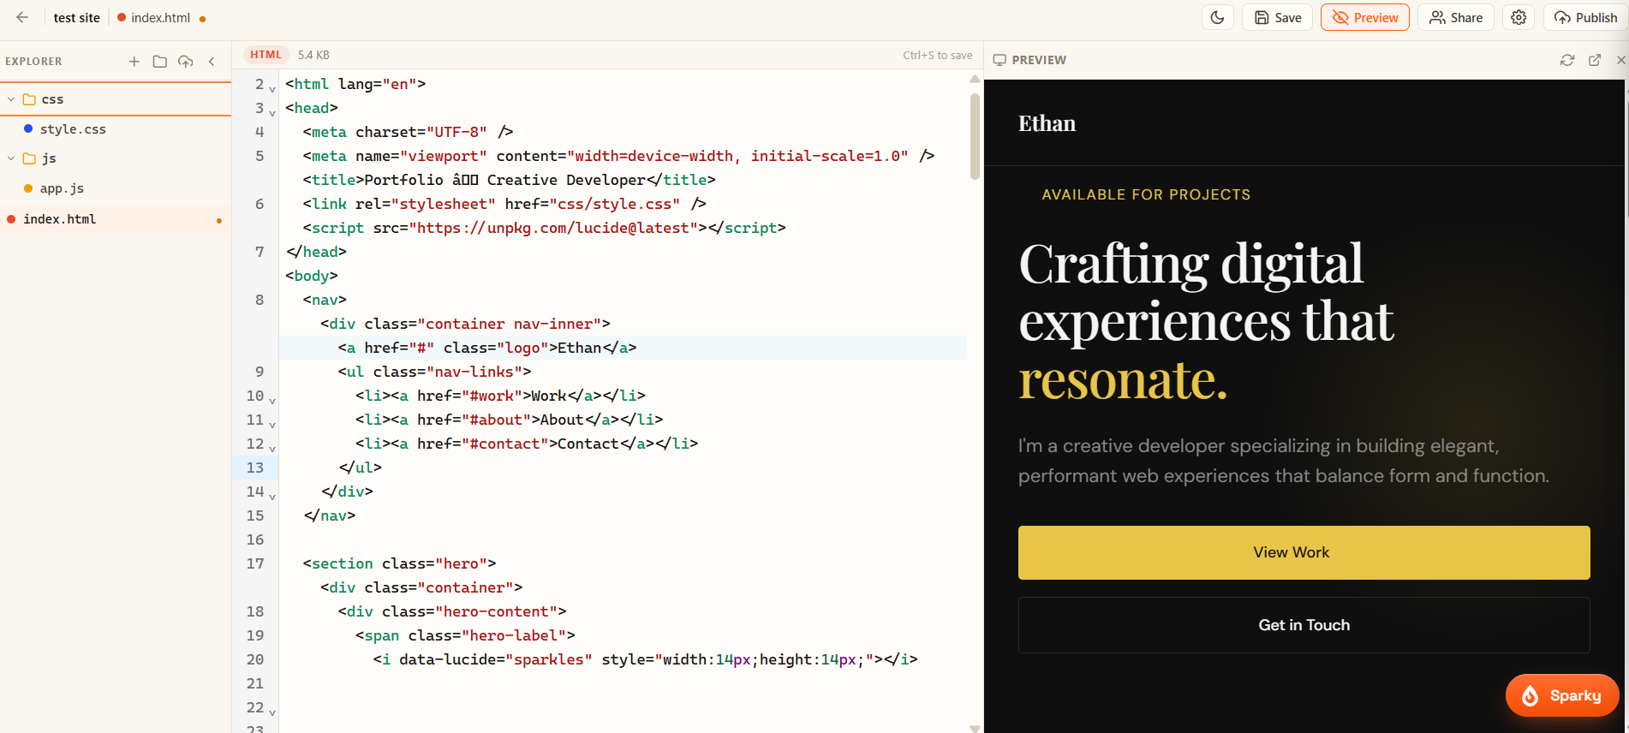Click the back arrow icon

tap(22, 17)
